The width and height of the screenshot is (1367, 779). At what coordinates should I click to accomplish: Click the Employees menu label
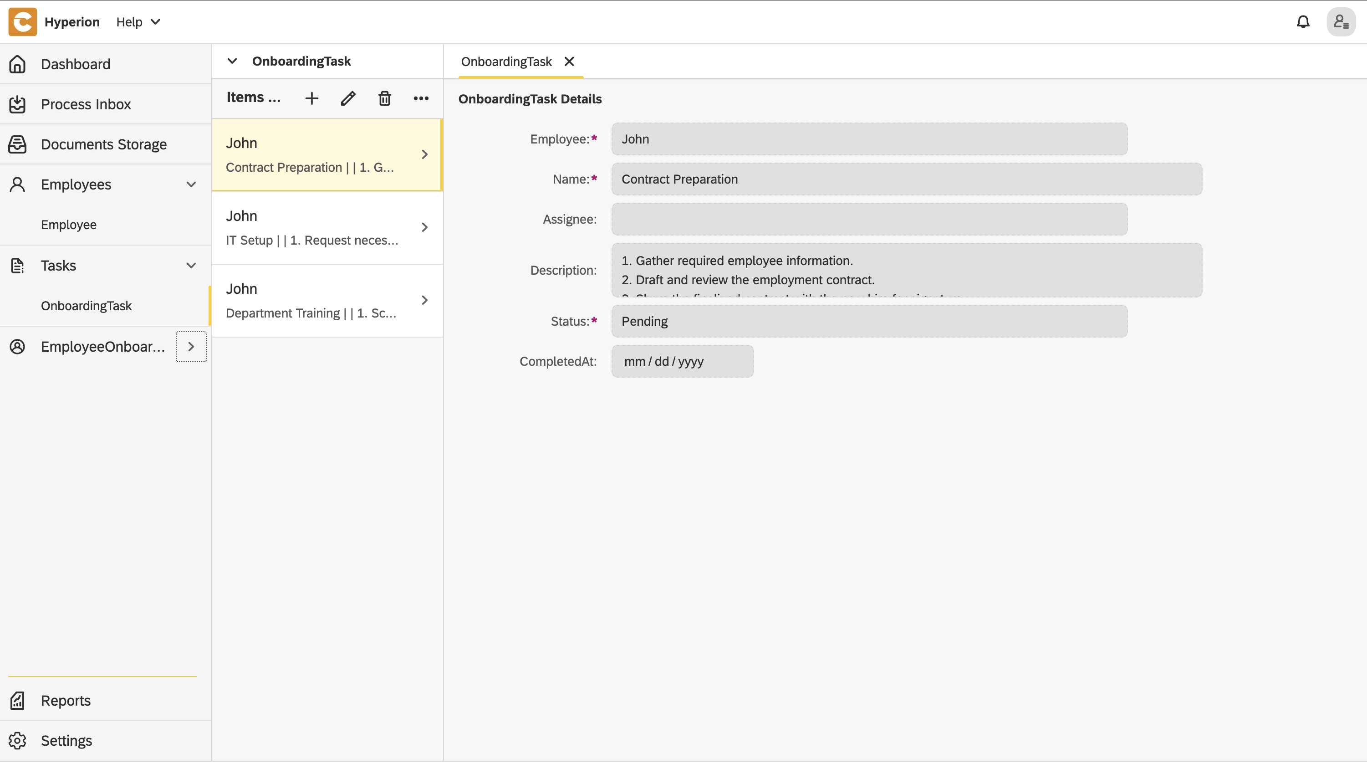coord(76,184)
